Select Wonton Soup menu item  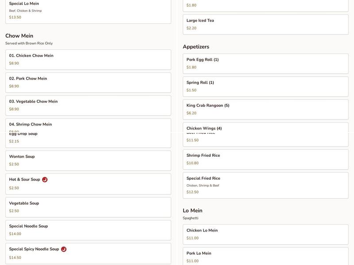(88, 160)
